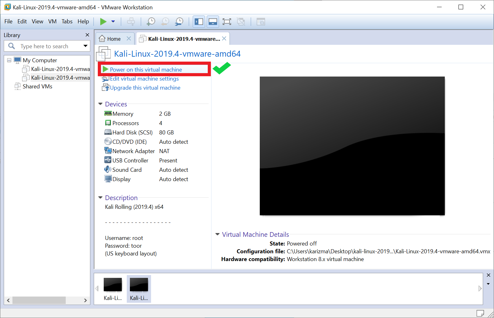Close the Library panel
This screenshot has width=494, height=318.
[87, 35]
